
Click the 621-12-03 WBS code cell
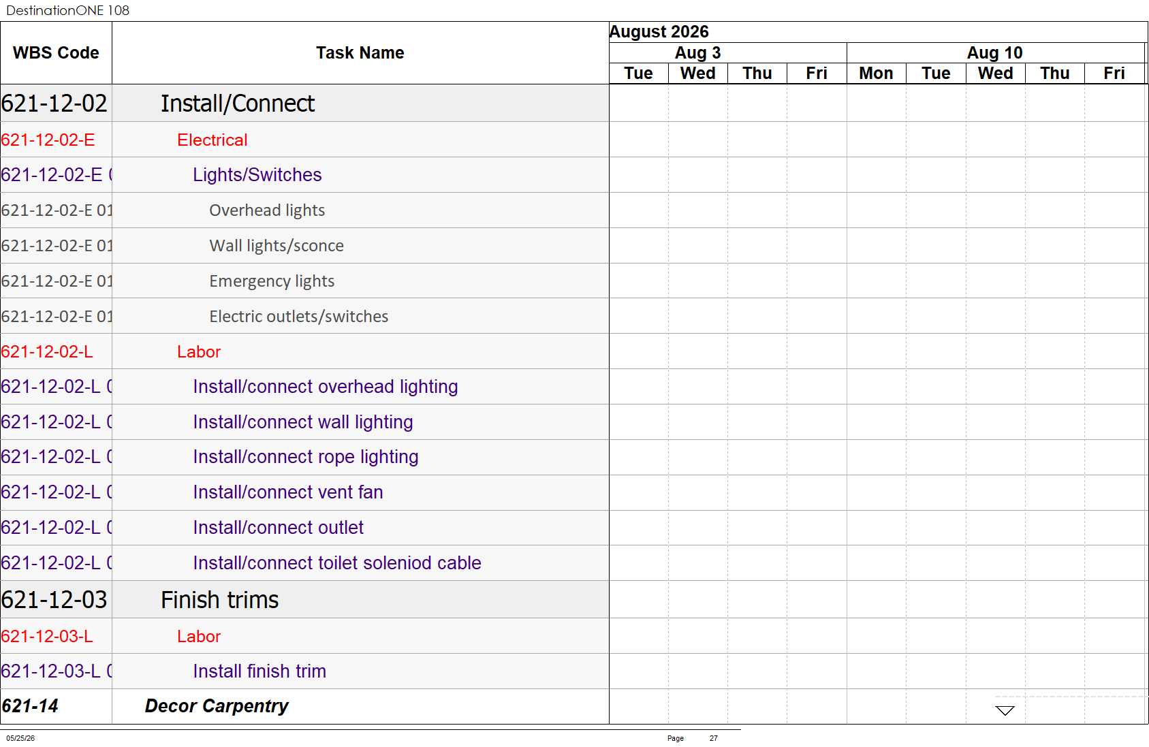[54, 600]
